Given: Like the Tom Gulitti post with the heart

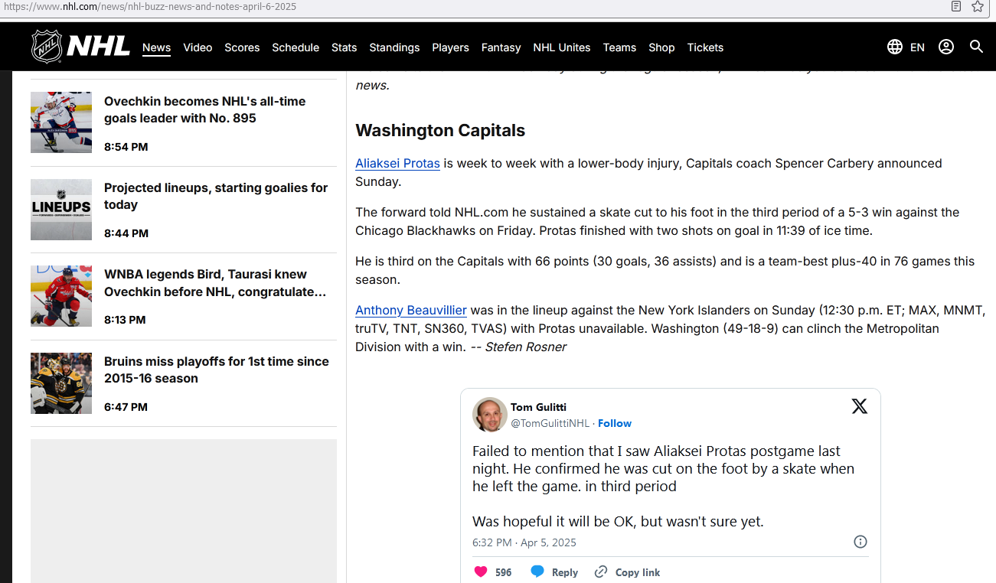Looking at the screenshot, I should pos(481,572).
